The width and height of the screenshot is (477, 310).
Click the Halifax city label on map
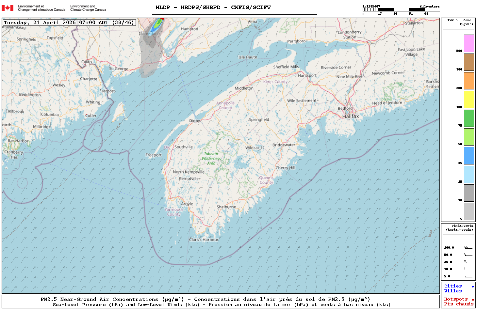(350, 116)
